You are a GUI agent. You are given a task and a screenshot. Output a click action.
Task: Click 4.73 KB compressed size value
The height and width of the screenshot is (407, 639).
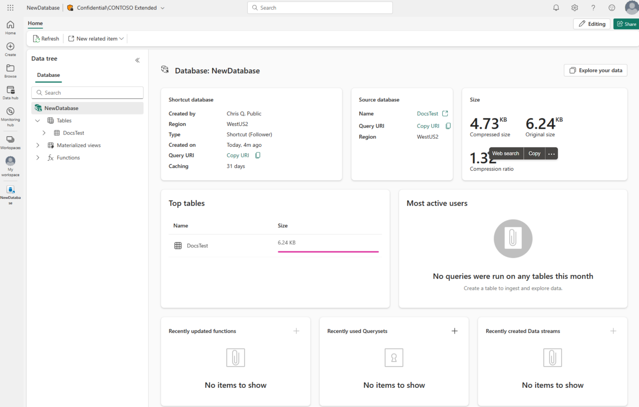[x=488, y=123]
